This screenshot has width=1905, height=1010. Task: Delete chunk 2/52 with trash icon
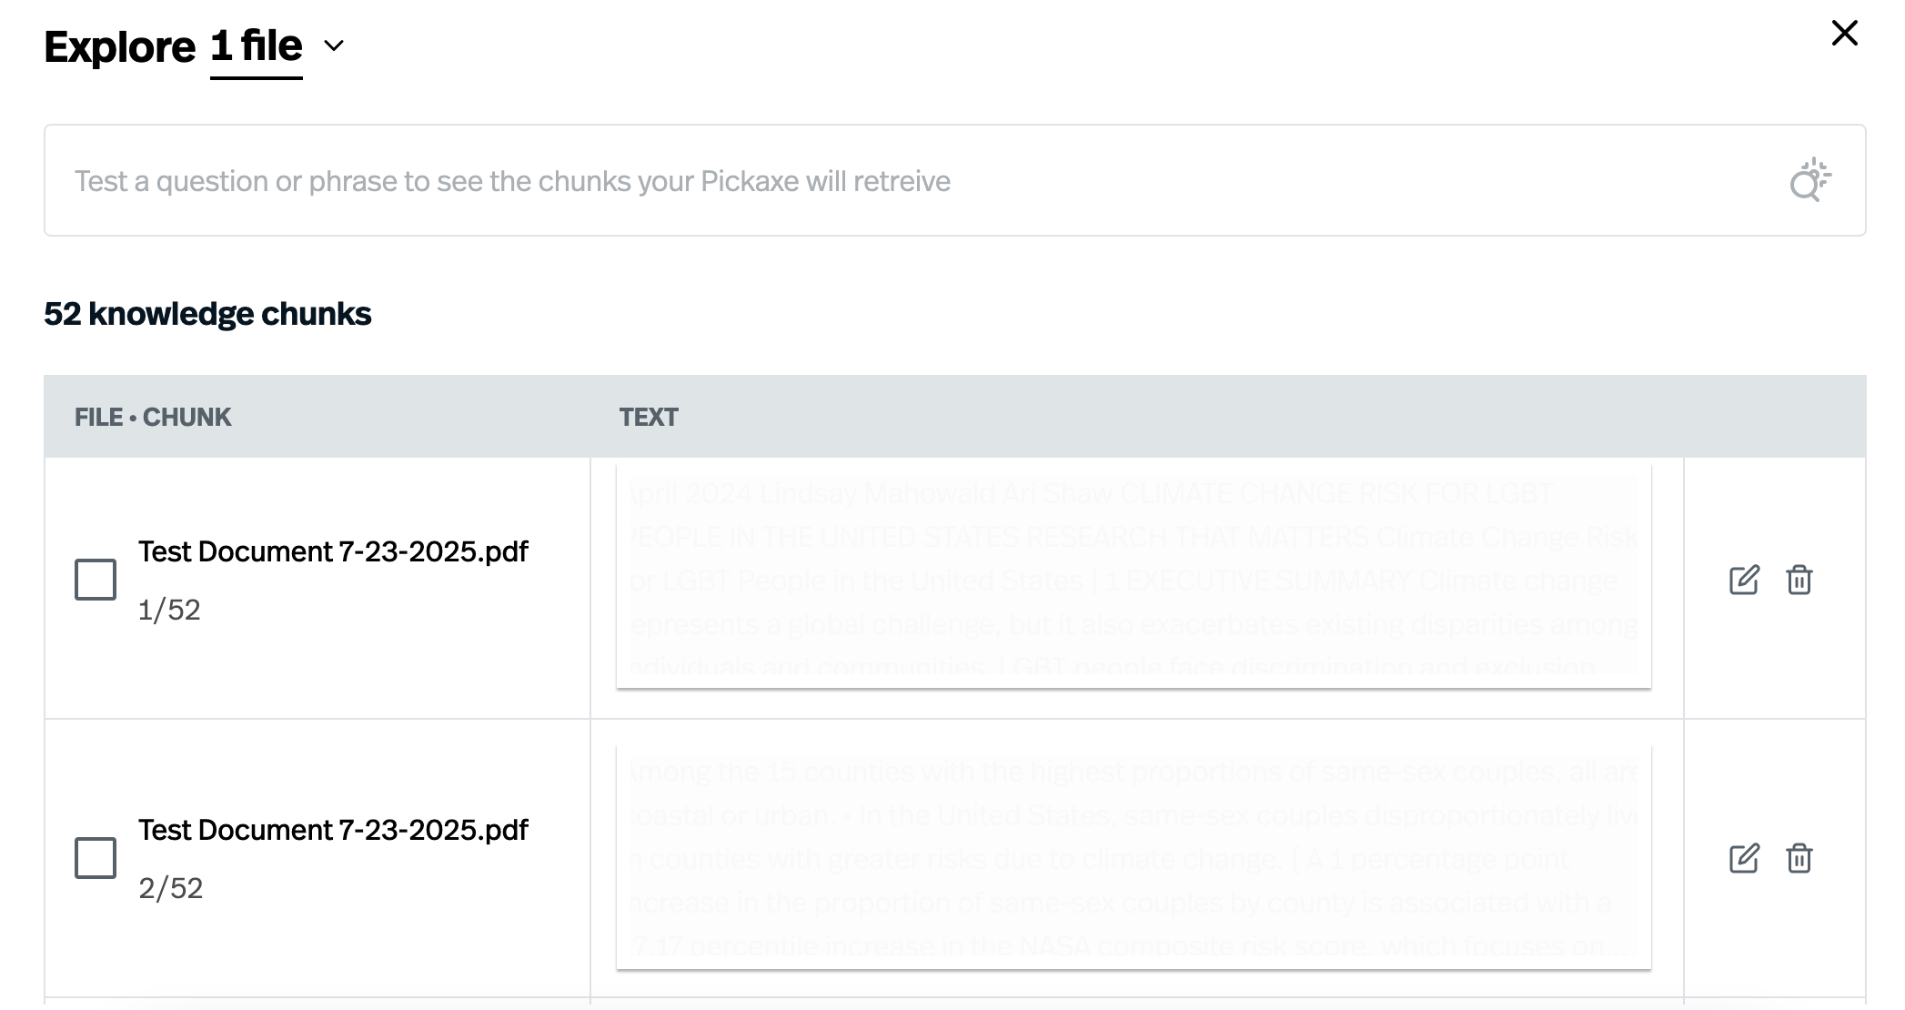[x=1799, y=858]
